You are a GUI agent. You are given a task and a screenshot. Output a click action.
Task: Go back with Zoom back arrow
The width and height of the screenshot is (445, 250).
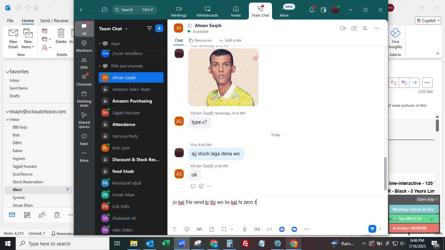(81, 10)
